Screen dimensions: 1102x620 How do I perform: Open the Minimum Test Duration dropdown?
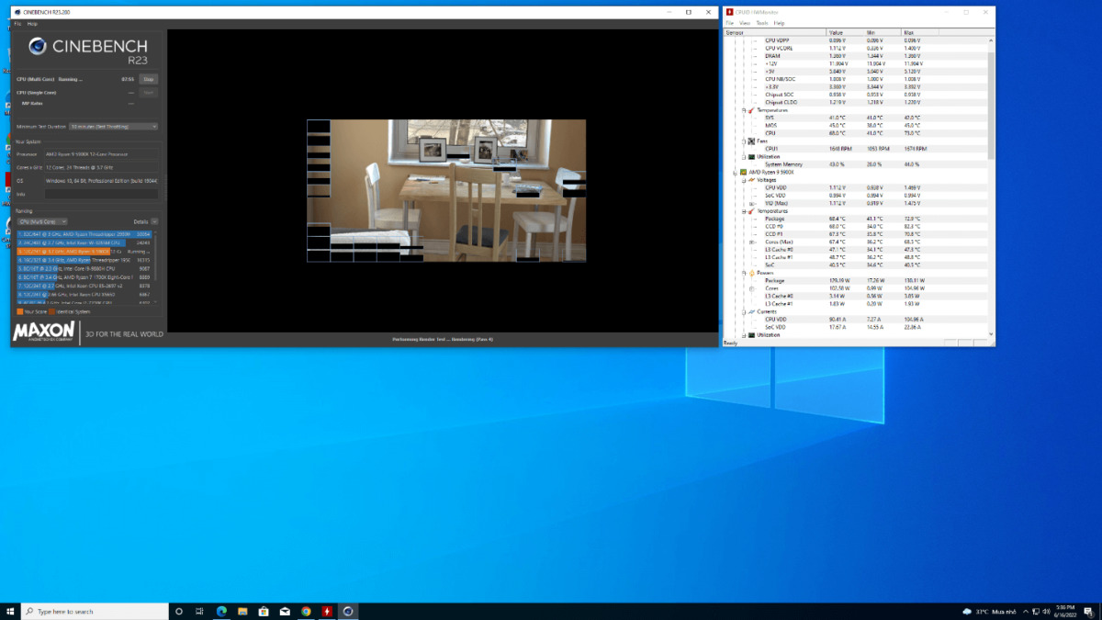(x=114, y=126)
